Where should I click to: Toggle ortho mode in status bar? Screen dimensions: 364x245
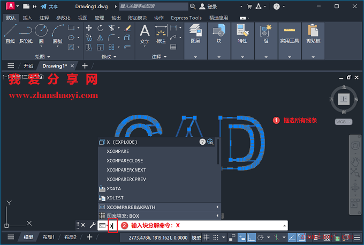coord(251,237)
